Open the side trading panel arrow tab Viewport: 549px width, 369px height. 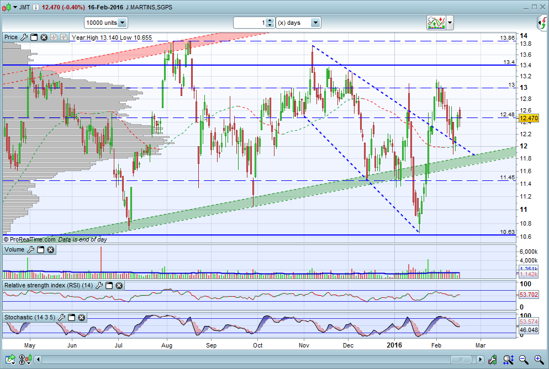click(x=542, y=23)
